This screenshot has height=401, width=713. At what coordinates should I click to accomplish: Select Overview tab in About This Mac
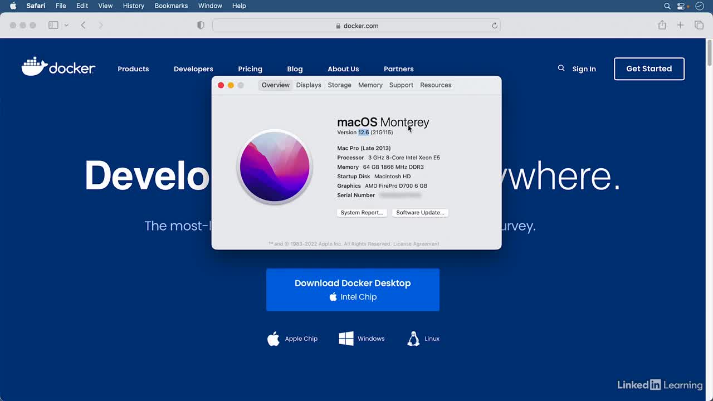276,85
